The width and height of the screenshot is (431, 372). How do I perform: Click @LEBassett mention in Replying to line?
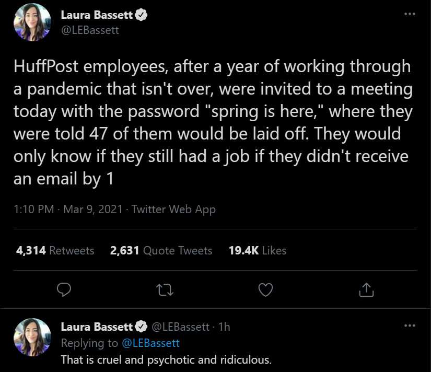coord(150,343)
